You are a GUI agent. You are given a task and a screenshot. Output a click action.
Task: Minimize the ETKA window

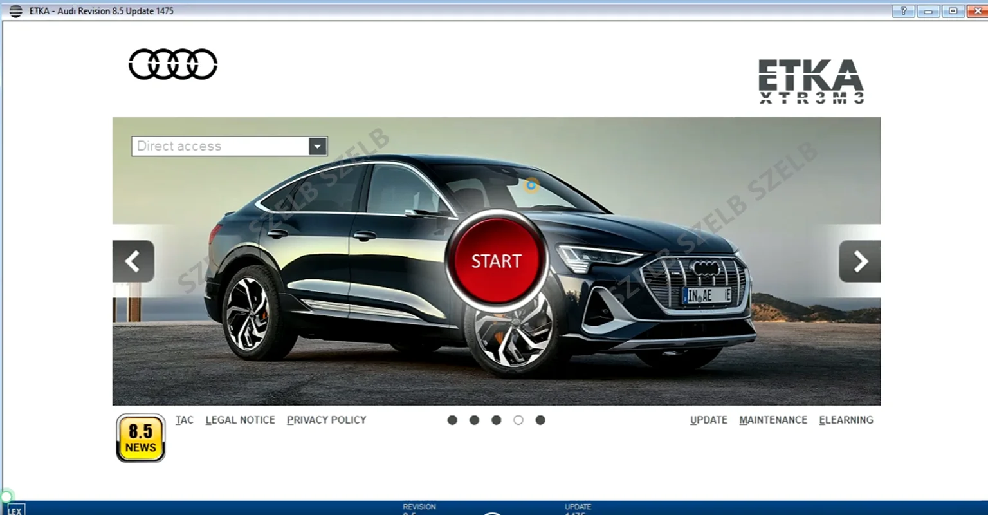coord(928,11)
